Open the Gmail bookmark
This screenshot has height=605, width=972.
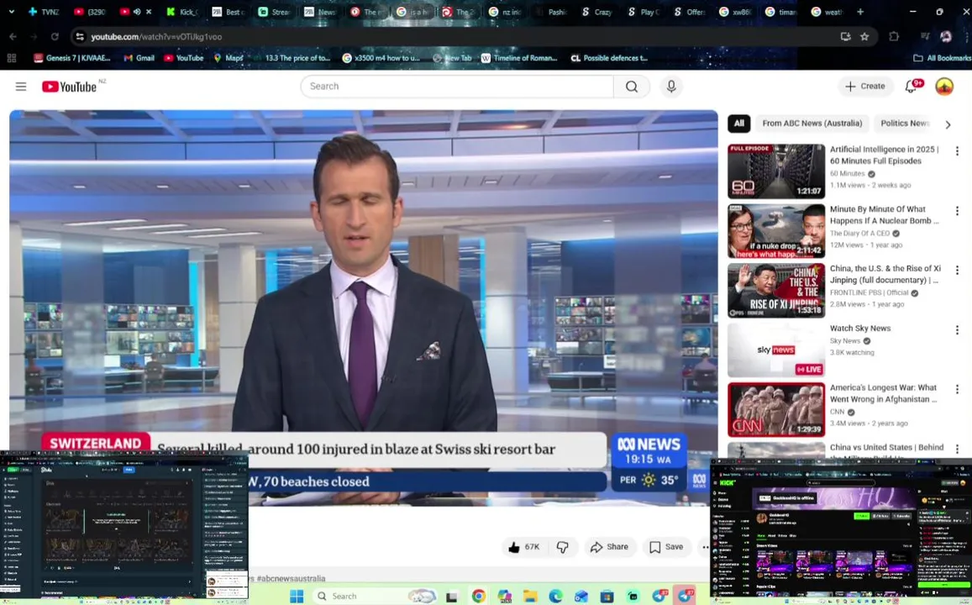(139, 58)
